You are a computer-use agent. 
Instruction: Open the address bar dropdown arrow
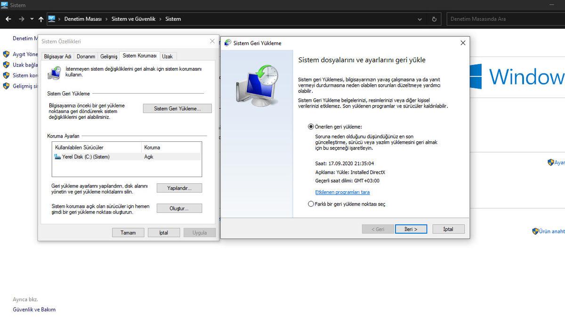click(x=420, y=19)
